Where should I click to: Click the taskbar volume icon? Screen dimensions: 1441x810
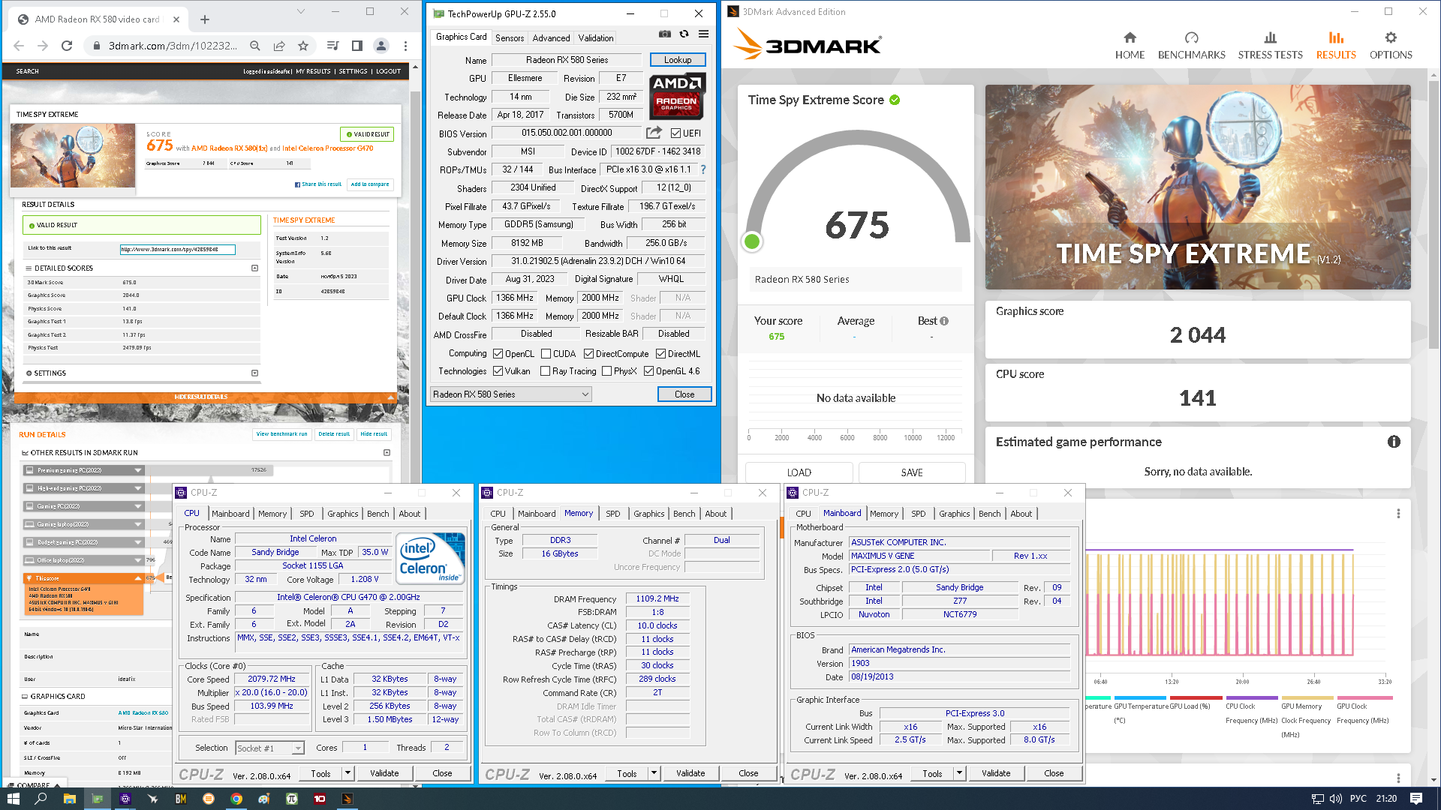pos(1335,799)
